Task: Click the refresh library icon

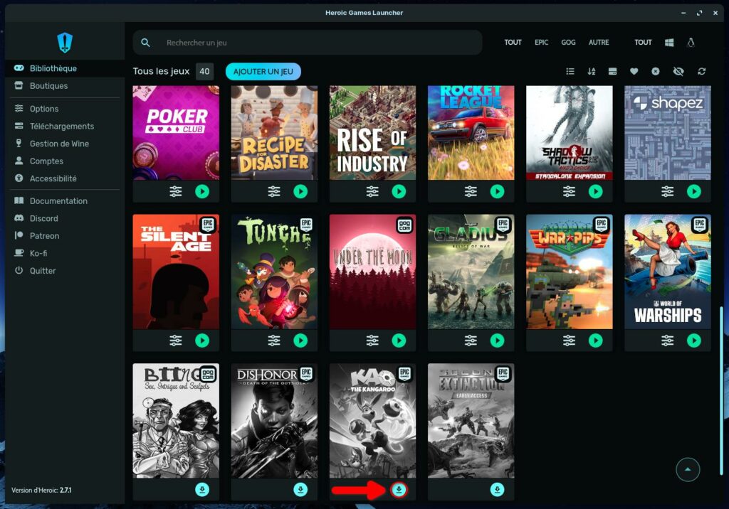Action: coord(702,72)
